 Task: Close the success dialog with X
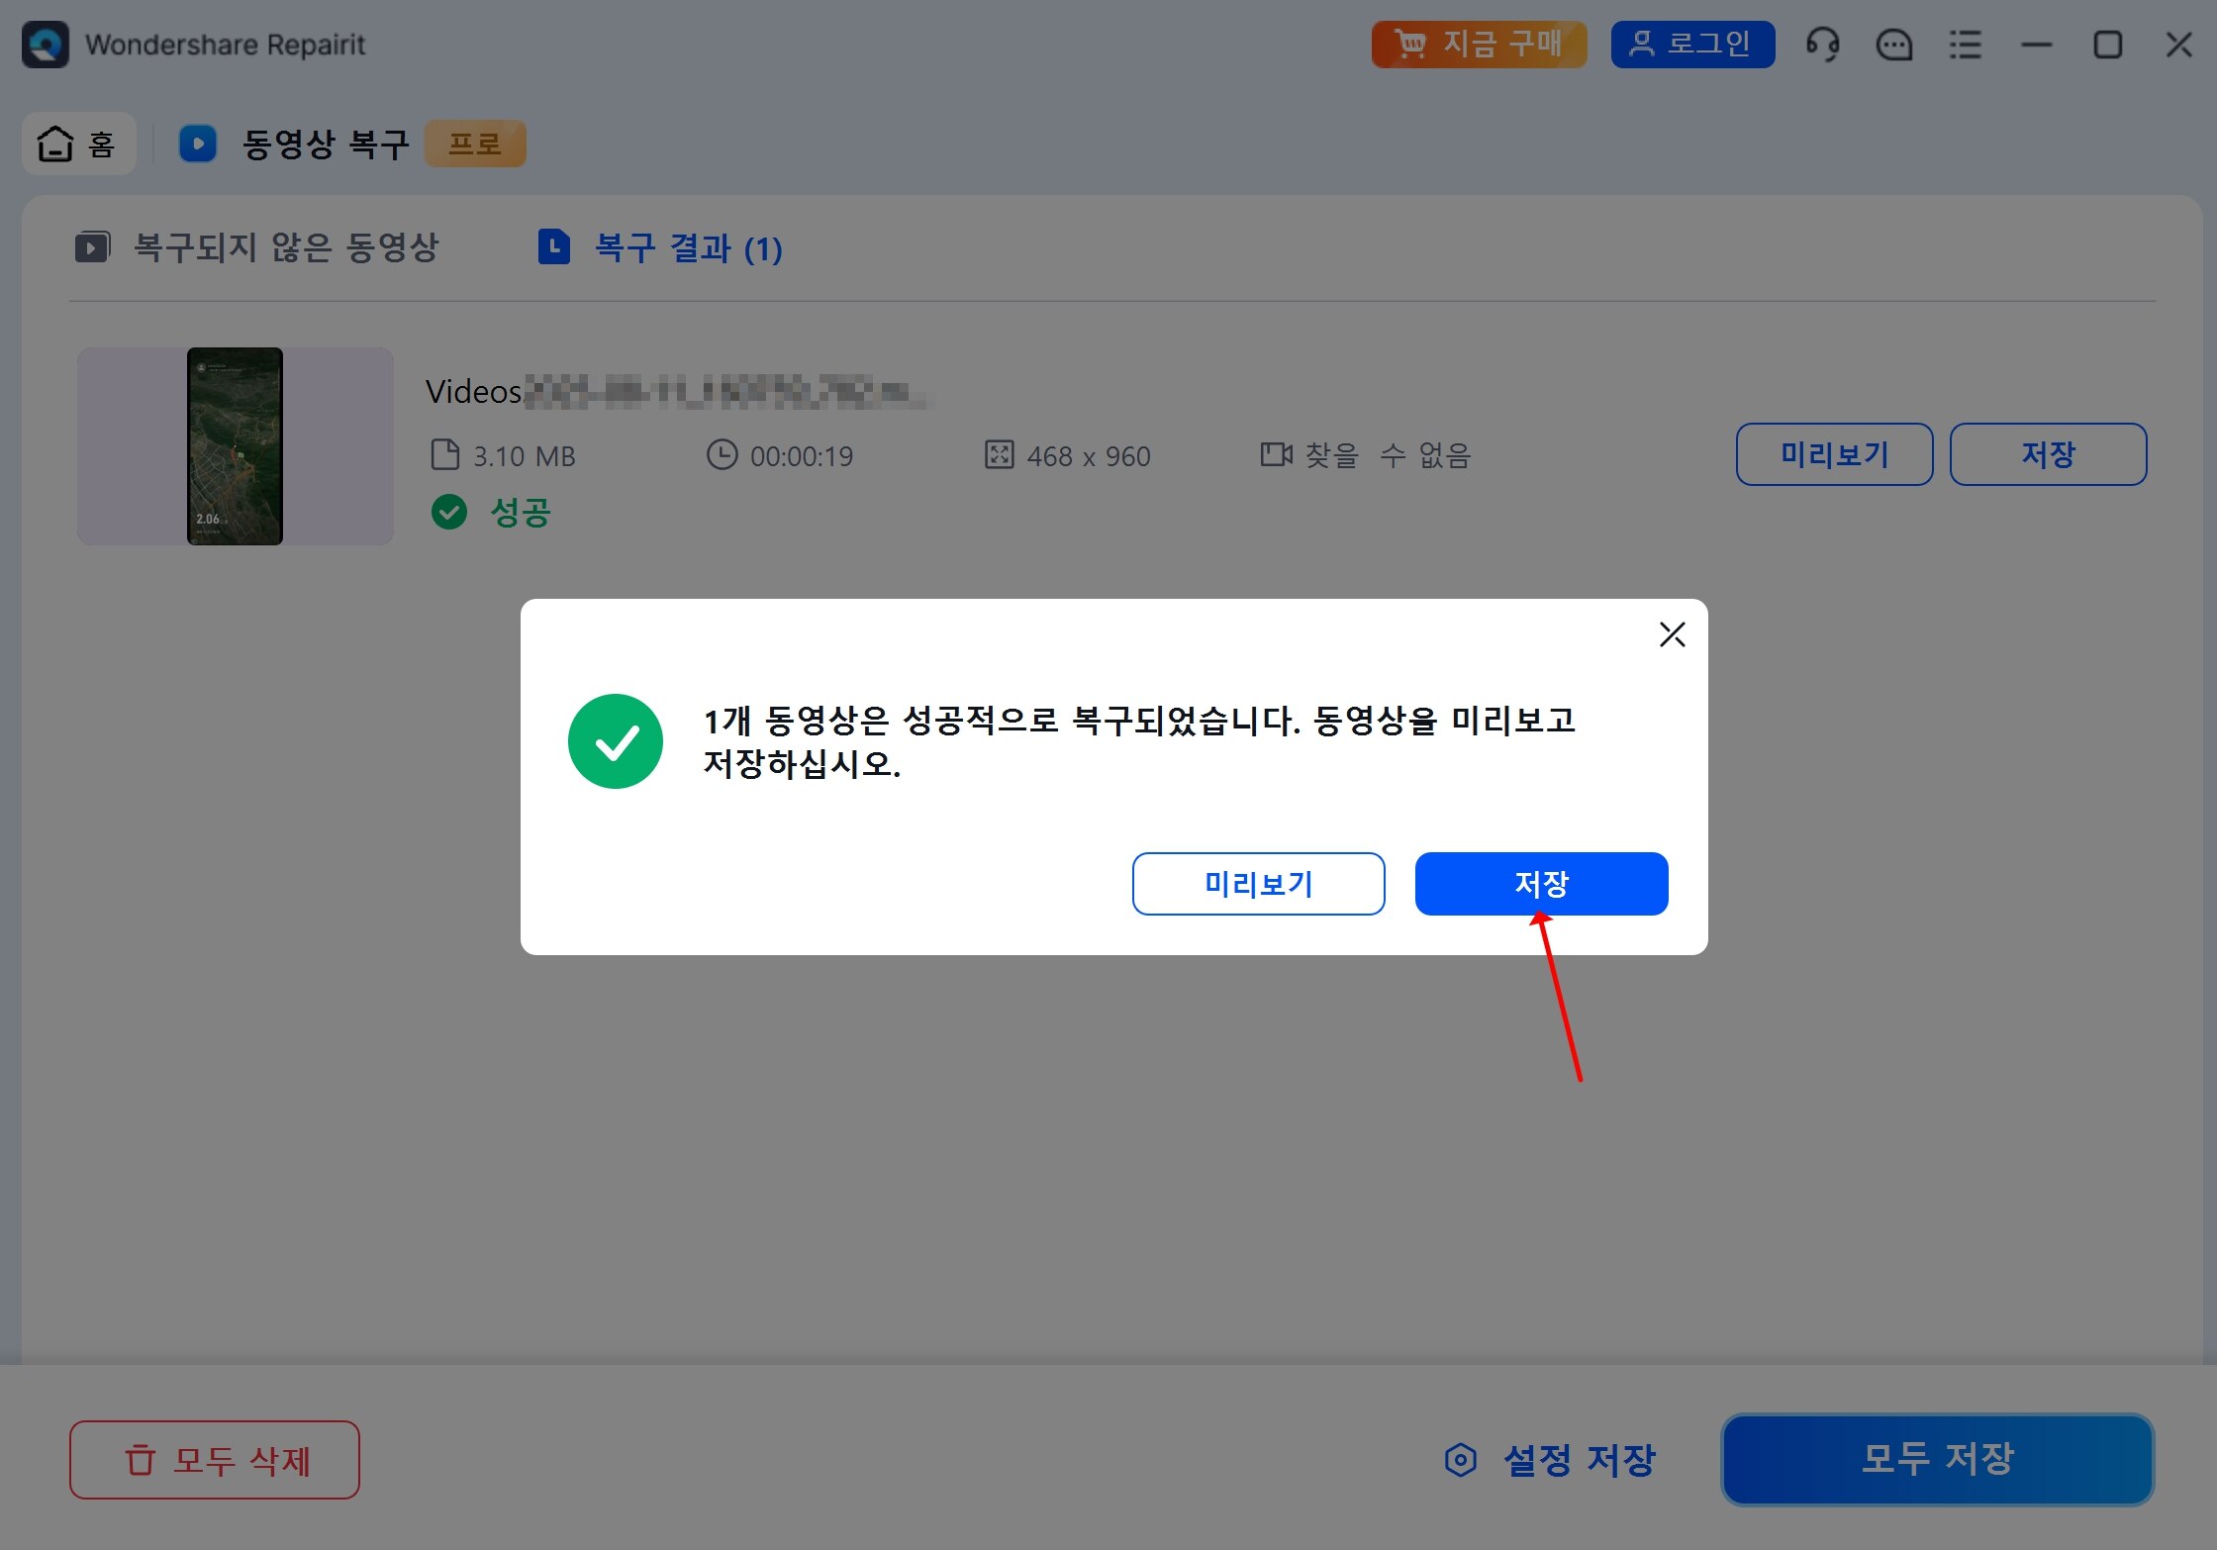(x=1672, y=634)
